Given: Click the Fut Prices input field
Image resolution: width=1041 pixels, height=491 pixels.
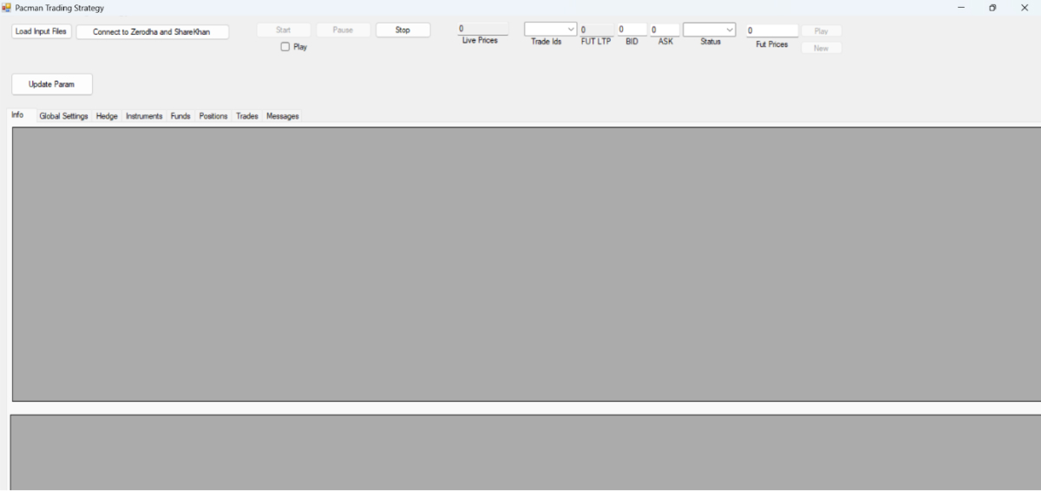Looking at the screenshot, I should pos(771,30).
